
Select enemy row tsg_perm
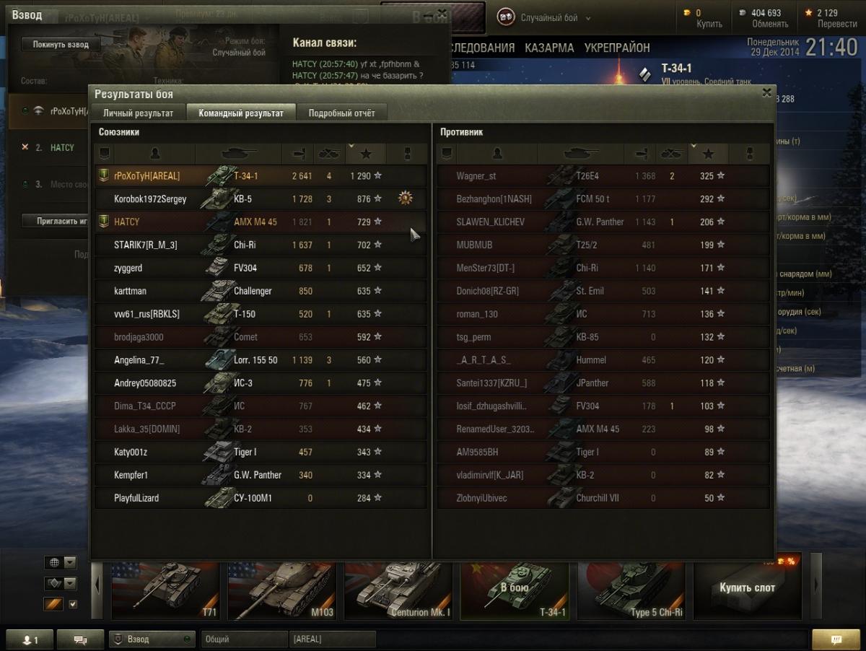click(603, 337)
